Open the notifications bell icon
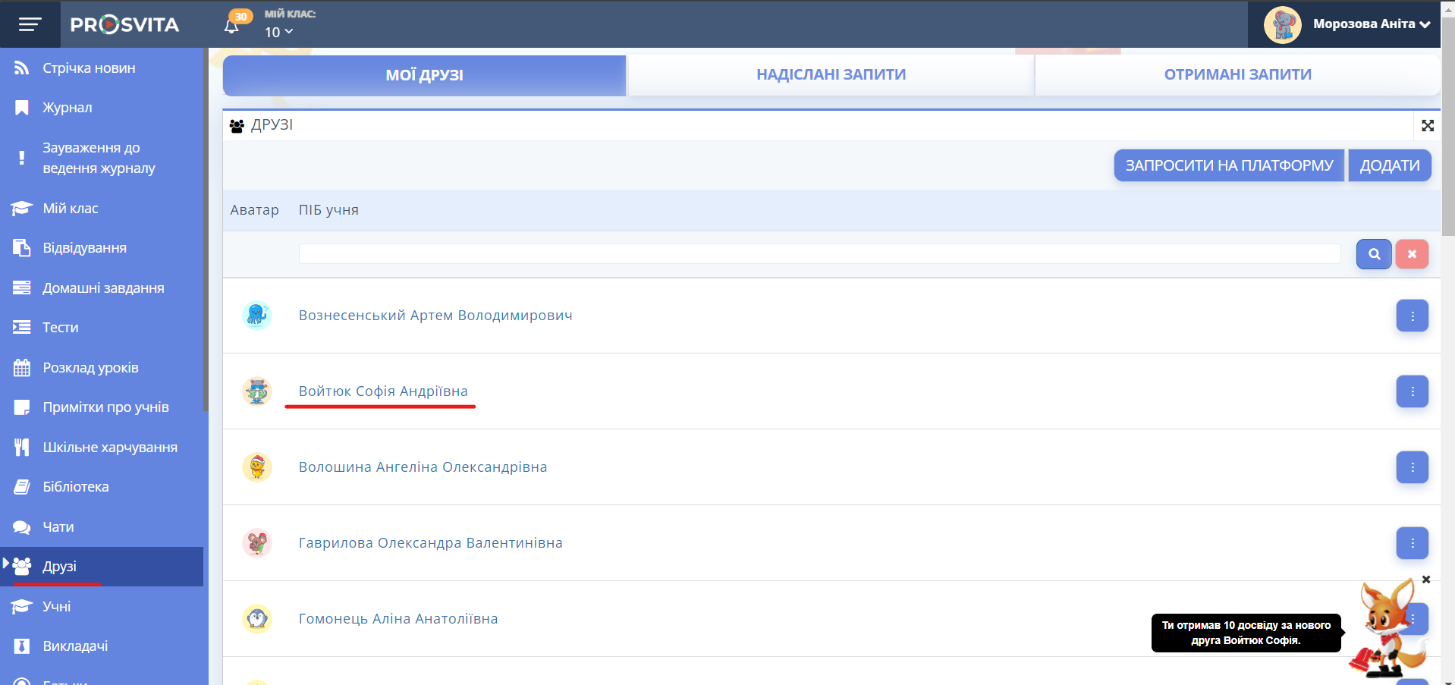Viewport: 1455px width, 685px height. click(232, 26)
